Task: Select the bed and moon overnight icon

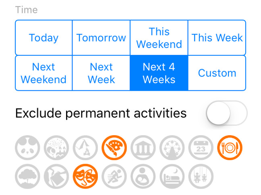Action: tap(172, 176)
